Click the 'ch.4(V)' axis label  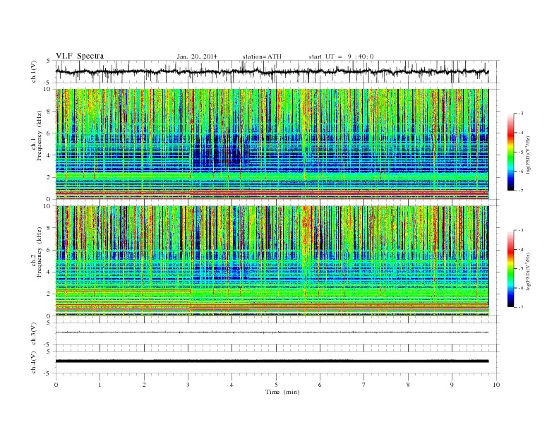click(34, 362)
